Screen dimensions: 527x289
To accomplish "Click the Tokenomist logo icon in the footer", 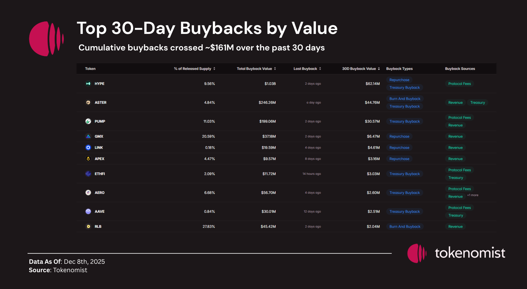I will point(417,253).
